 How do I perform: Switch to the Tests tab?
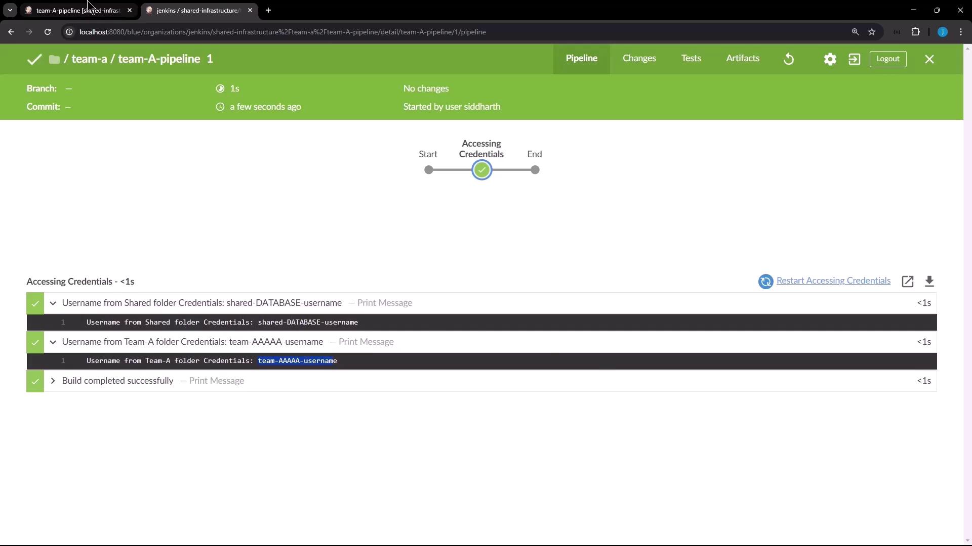pyautogui.click(x=691, y=58)
